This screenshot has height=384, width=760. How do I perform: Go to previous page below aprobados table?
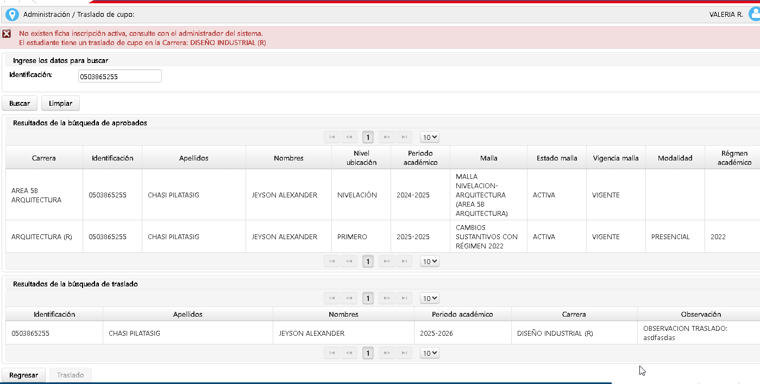pos(349,261)
